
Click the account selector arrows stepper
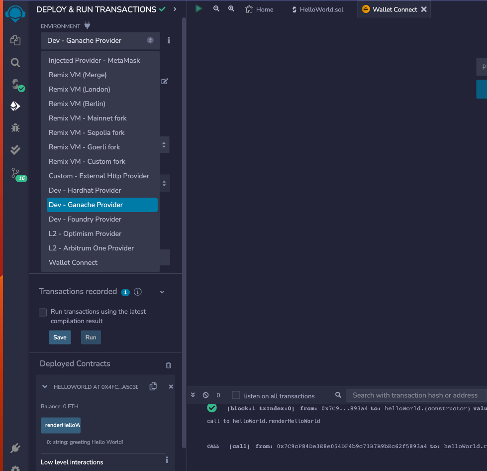pyautogui.click(x=164, y=145)
